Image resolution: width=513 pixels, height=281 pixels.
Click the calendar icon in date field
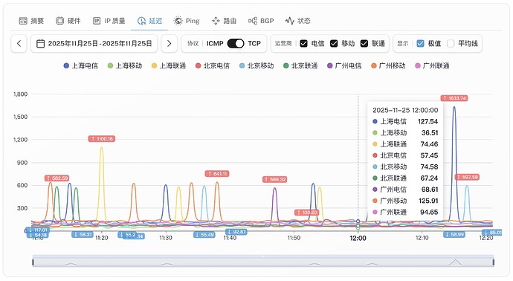pos(41,44)
